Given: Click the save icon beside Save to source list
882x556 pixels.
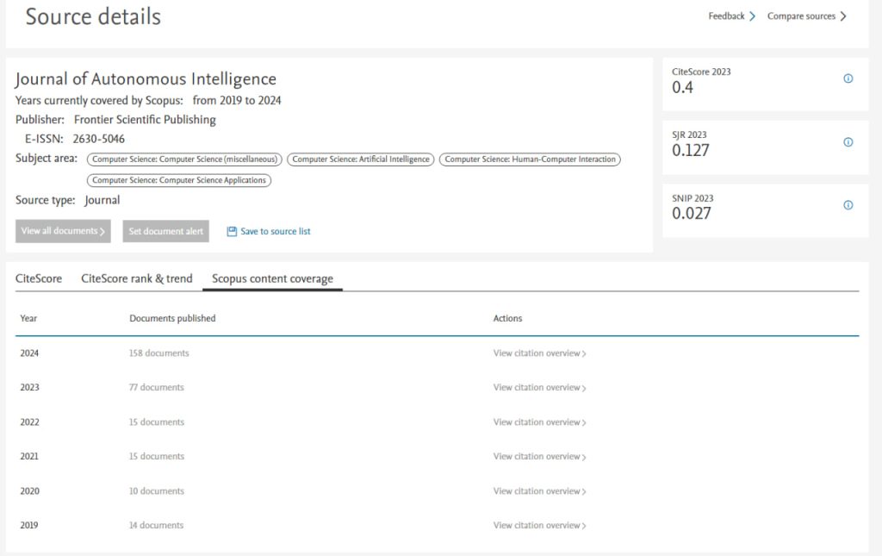Looking at the screenshot, I should (232, 231).
